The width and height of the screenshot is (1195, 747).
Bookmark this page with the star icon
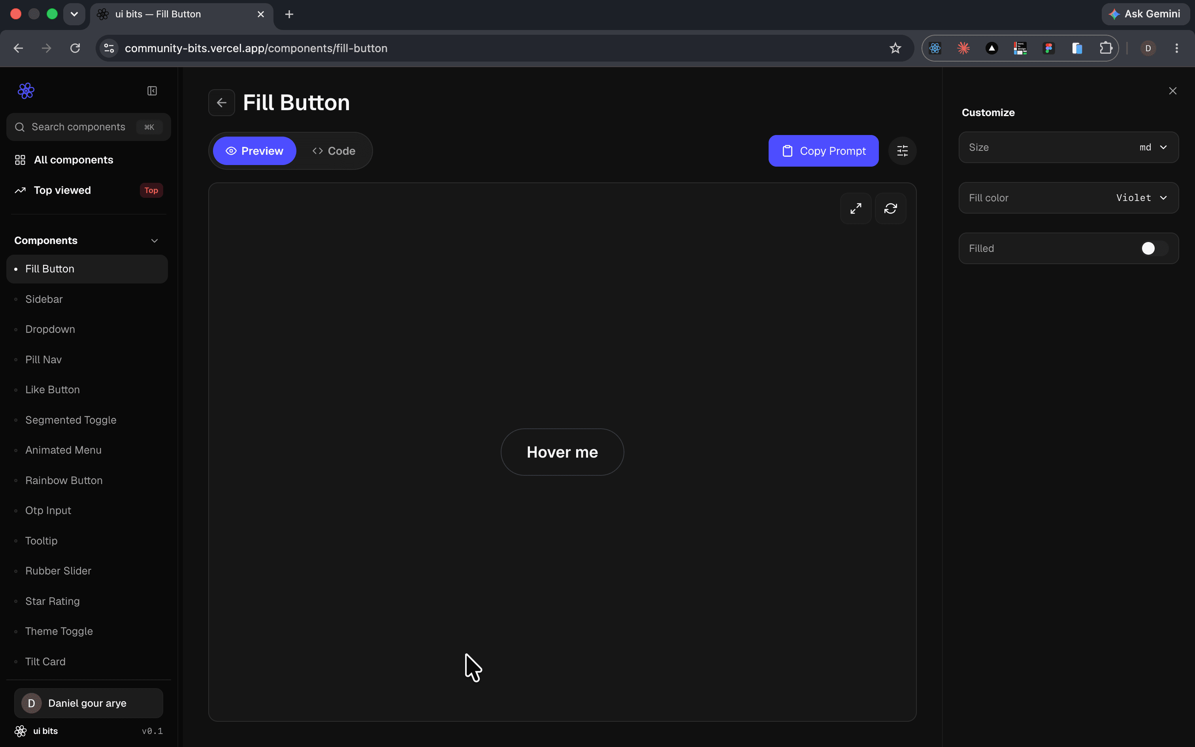pos(895,49)
